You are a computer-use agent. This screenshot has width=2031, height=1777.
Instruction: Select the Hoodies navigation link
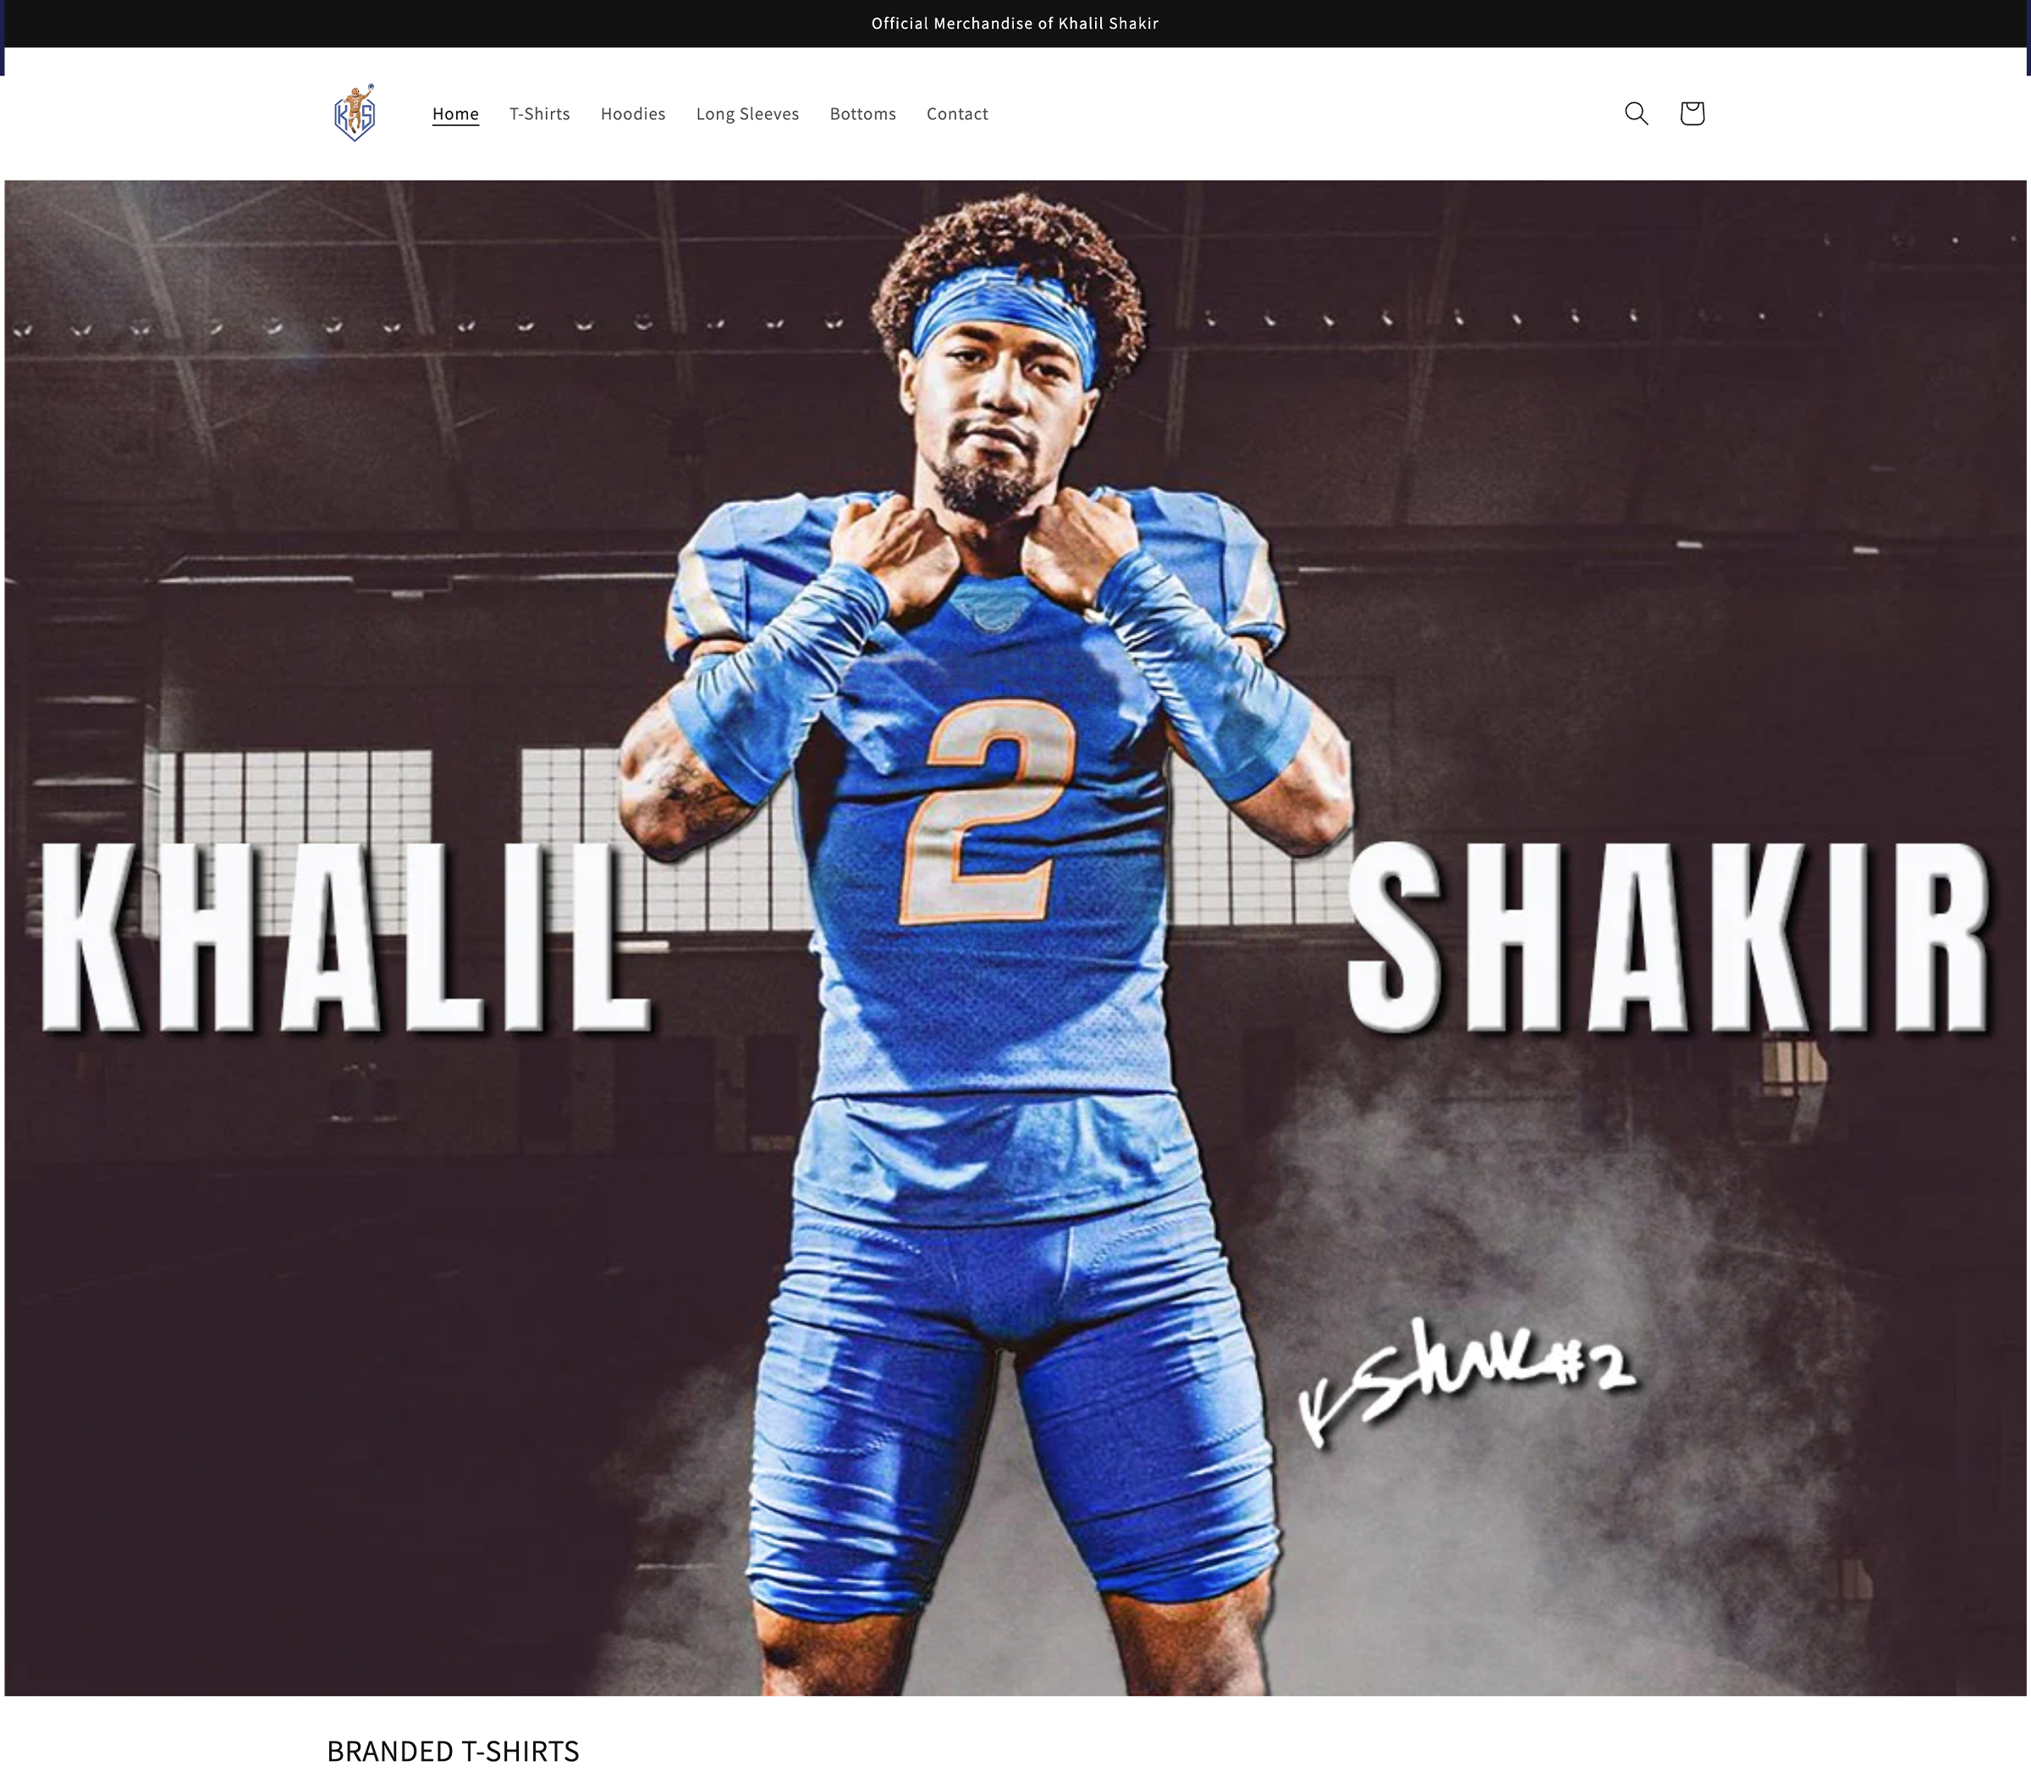tap(633, 114)
